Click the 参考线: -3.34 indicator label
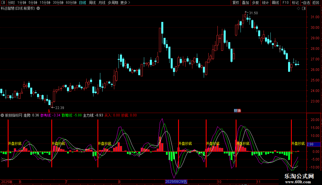322x185 pixels. (50, 115)
